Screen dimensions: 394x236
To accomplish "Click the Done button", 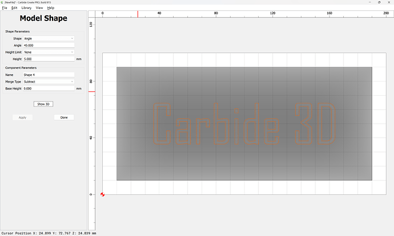I will click(x=64, y=117).
